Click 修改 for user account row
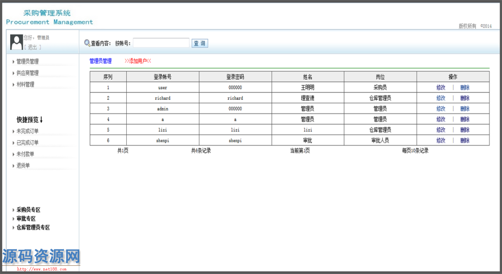The width and height of the screenshot is (502, 274). click(441, 88)
